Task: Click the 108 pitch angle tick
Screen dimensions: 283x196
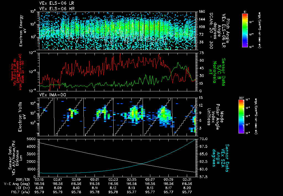Action: tap(202, 27)
